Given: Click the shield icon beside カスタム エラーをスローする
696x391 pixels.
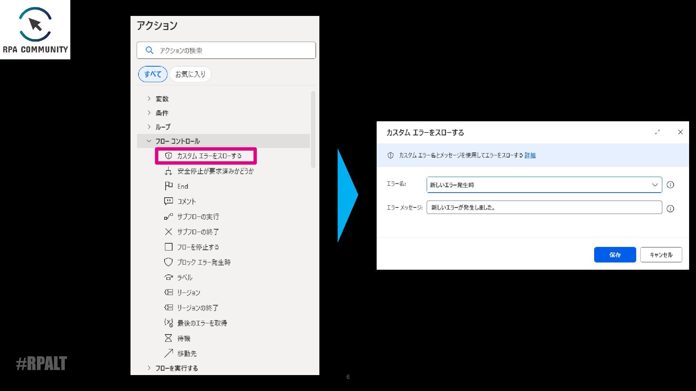Looking at the screenshot, I should click(169, 156).
